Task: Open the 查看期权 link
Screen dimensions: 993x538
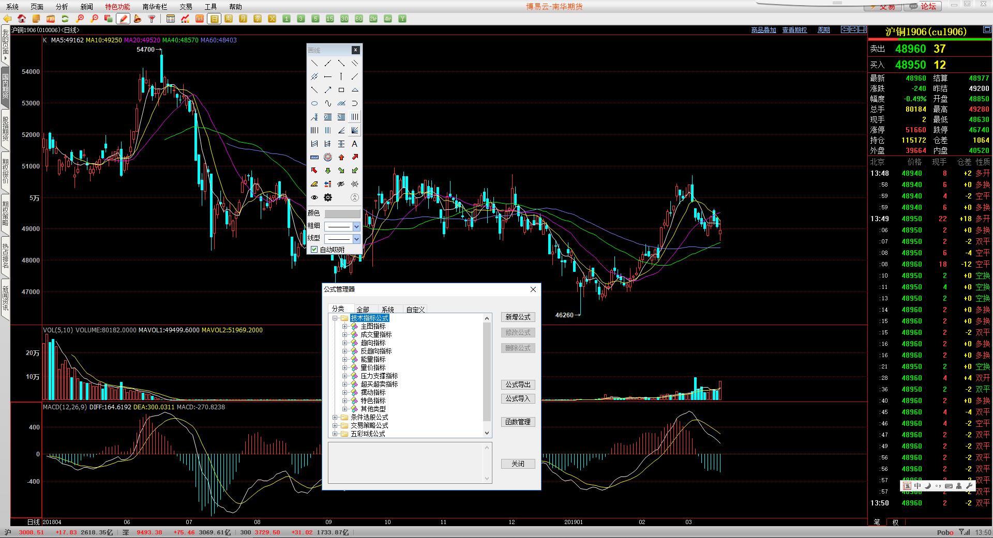Action: coord(794,30)
